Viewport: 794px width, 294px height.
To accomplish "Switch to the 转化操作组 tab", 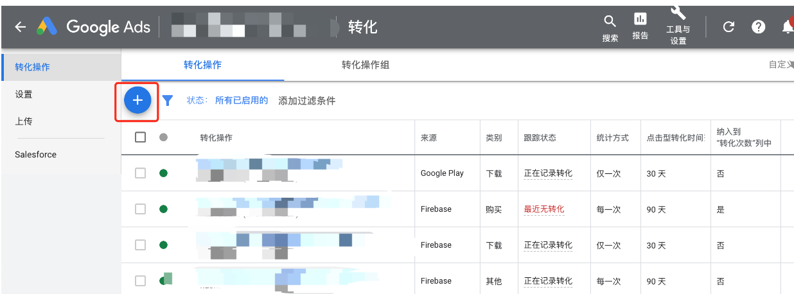I will coord(365,65).
